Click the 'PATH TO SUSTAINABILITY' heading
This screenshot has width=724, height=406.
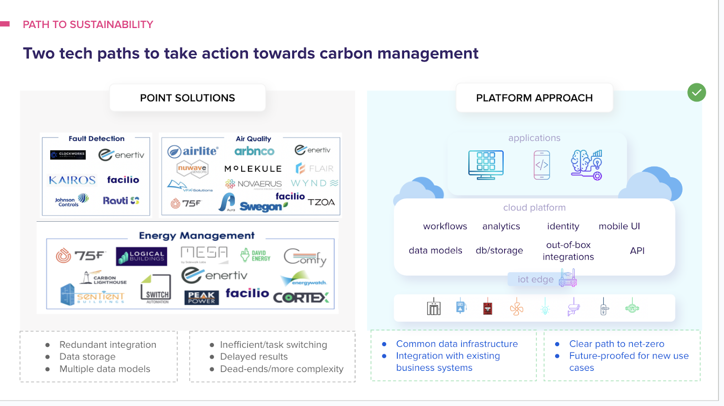click(88, 24)
